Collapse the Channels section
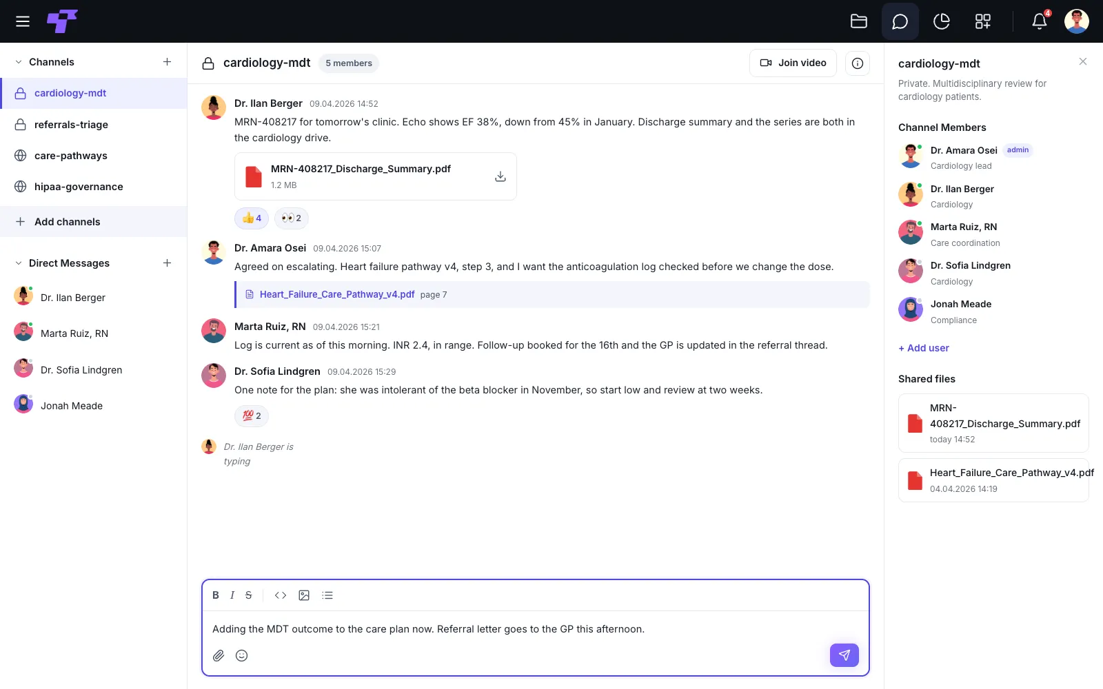 (19, 62)
